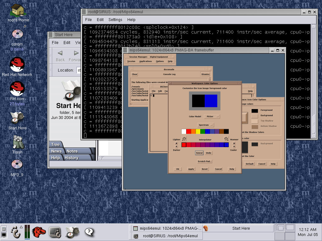Pick the yellow swatch in spectrum row
Image resolution: width=322 pixels, height=241 pixels.
click(x=198, y=131)
